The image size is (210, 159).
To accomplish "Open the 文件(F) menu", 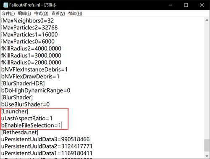I will pyautogui.click(x=8, y=13).
